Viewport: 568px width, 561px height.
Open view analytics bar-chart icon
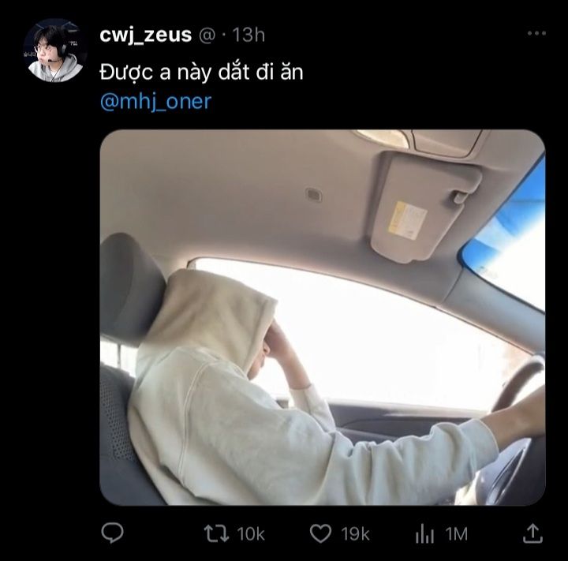424,533
